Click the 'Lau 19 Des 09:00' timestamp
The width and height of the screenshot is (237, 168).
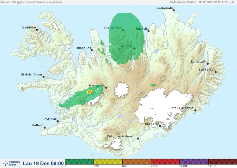(x=43, y=163)
